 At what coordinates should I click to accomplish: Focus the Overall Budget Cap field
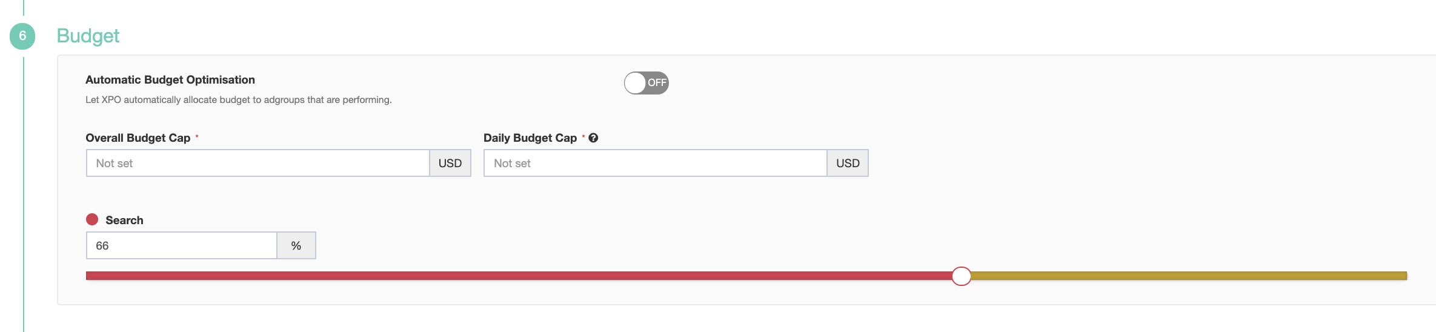pos(258,164)
